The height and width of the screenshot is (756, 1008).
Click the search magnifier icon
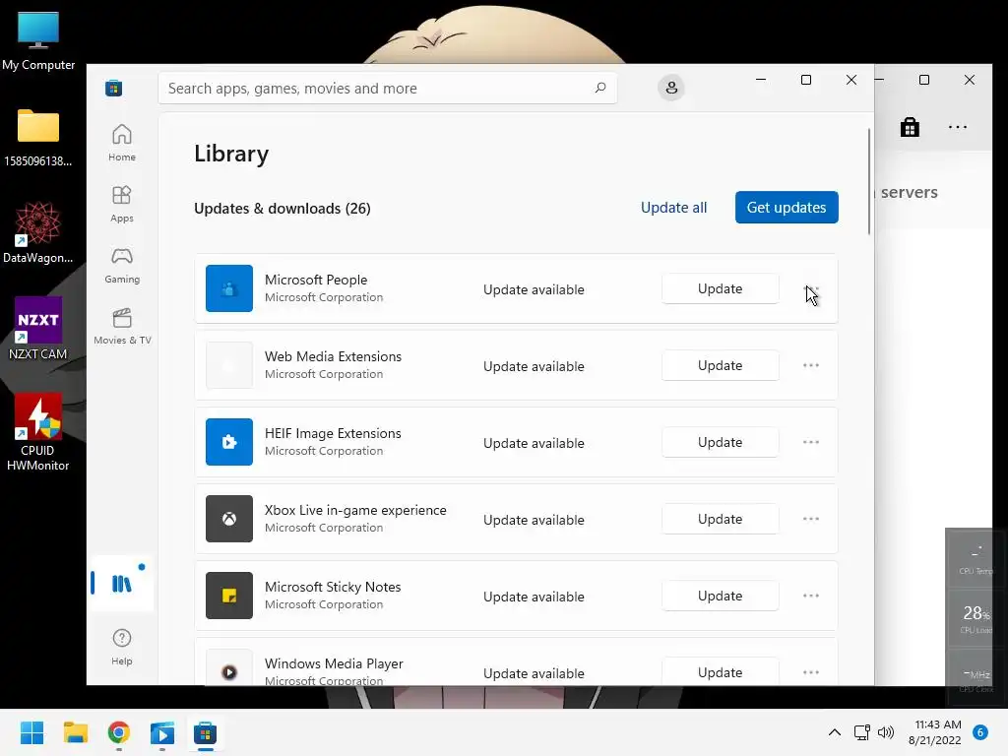(599, 88)
